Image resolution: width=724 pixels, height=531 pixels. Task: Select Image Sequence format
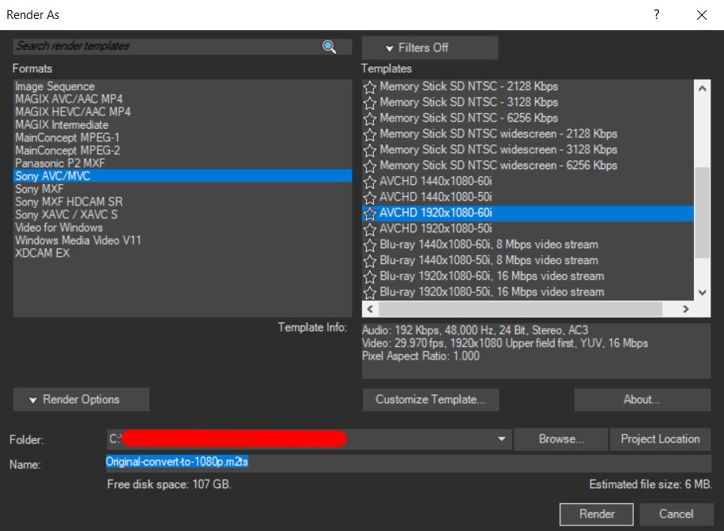[x=183, y=86]
